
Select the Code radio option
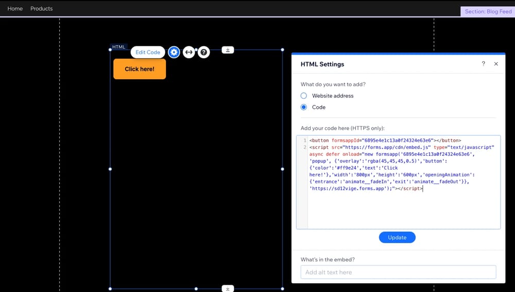tap(304, 107)
